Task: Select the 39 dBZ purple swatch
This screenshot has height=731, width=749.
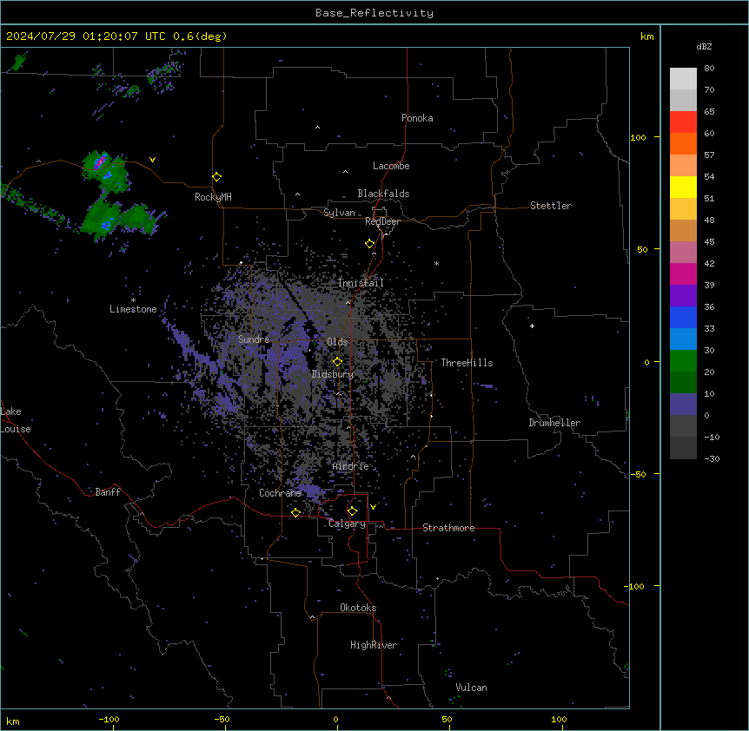Action: 683,295
